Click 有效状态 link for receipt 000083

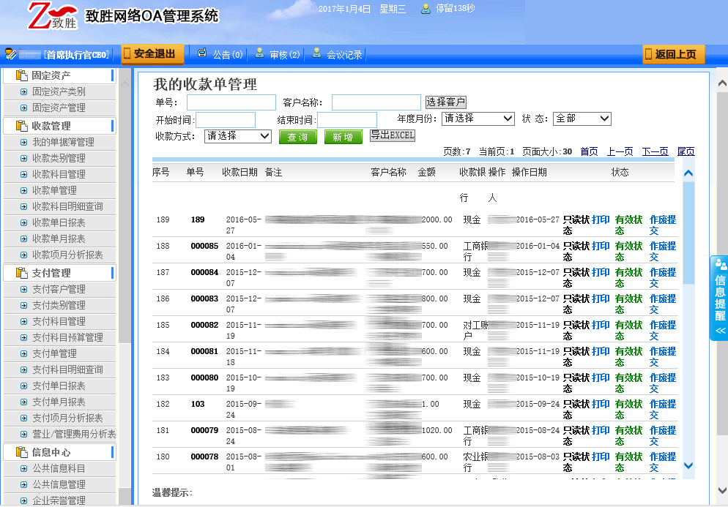point(628,304)
